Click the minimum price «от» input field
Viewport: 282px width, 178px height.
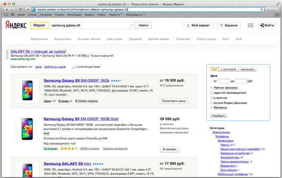point(224,81)
